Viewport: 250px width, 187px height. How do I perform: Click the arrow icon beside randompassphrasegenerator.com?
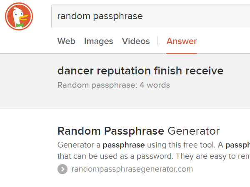(62, 169)
